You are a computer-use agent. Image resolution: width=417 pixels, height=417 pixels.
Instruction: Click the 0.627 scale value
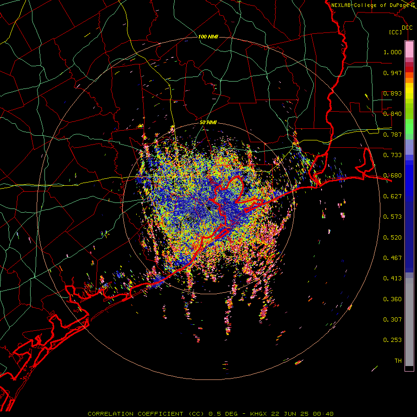pyautogui.click(x=392, y=196)
